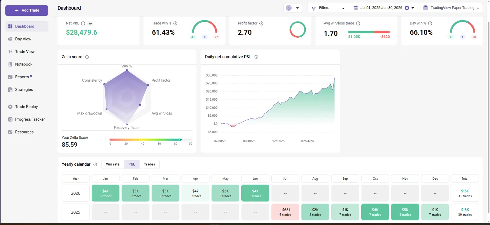
Task: Click the 2026 total $15K 31 trades cell
Action: 465,193
